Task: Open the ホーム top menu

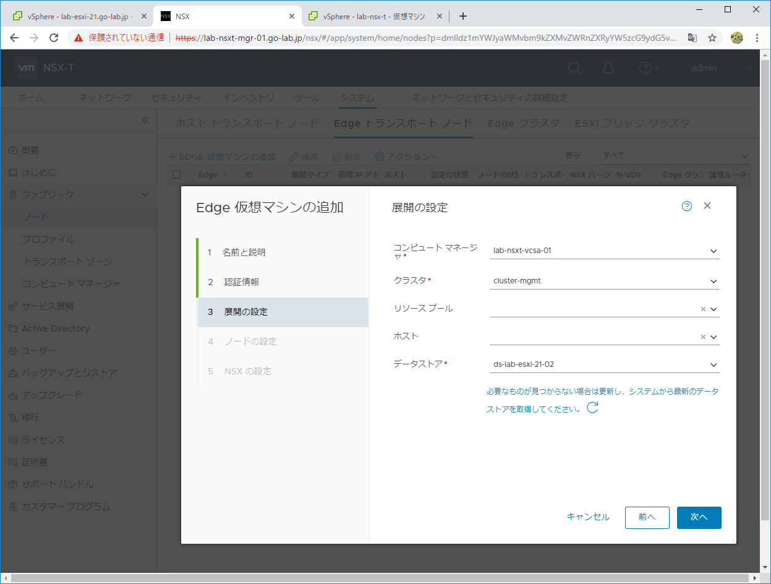Action: (x=30, y=98)
